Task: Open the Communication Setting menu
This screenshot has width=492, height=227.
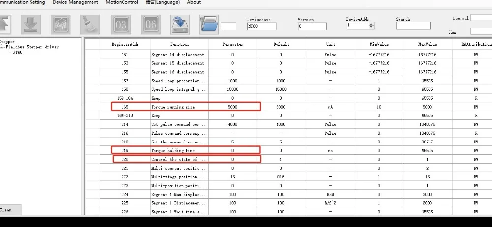Action: coord(22,2)
